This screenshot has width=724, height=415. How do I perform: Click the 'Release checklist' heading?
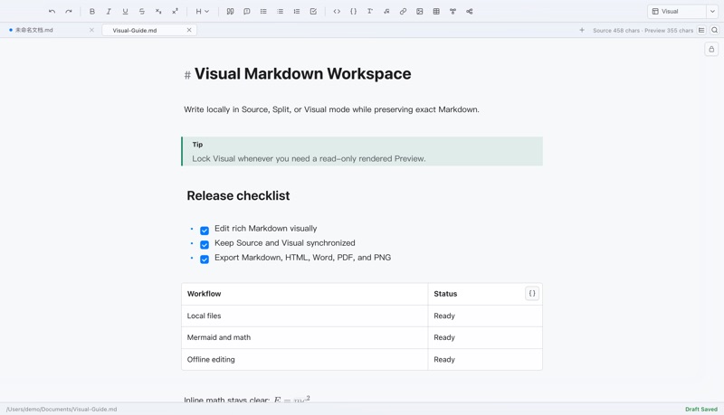(238, 195)
